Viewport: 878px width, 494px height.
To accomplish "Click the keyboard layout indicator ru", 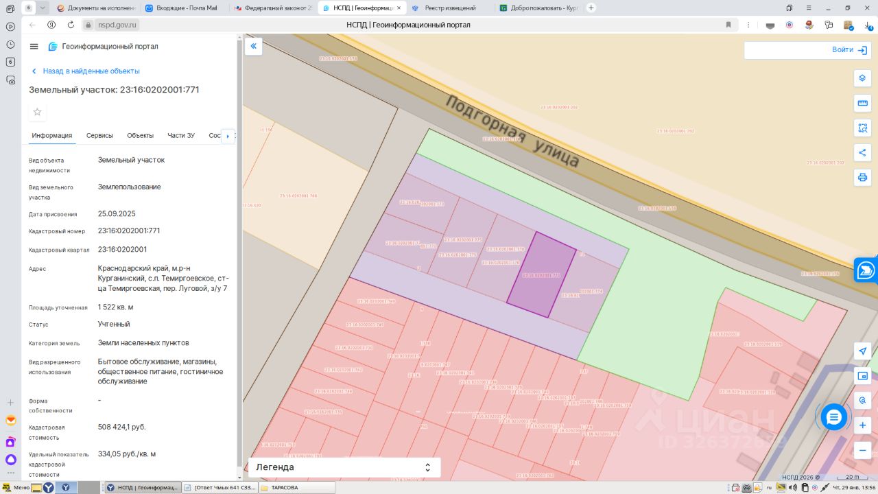I will (x=769, y=488).
